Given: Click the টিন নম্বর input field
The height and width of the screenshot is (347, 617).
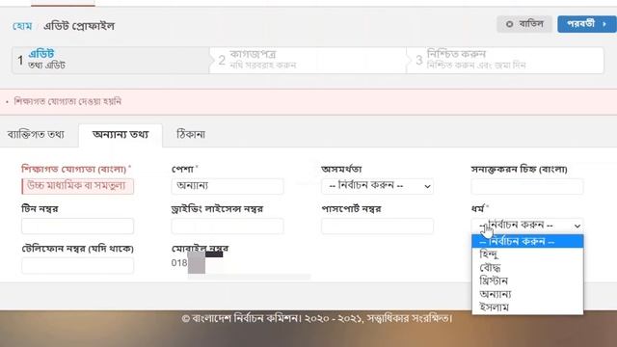Looking at the screenshot, I should tap(77, 227).
